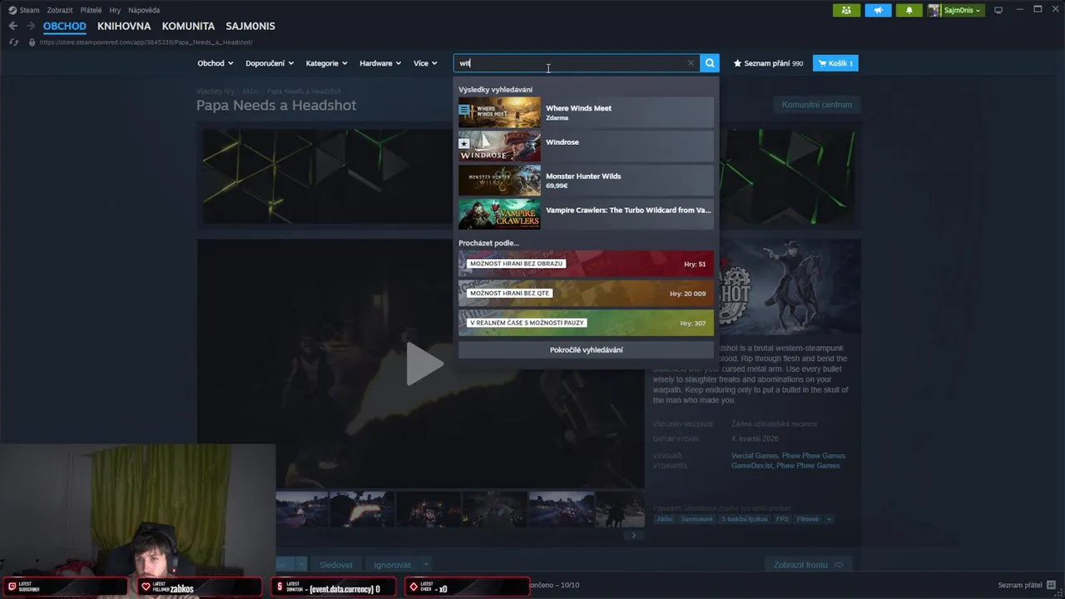
Task: Advance screenshots strip with right arrow
Action: coord(633,536)
